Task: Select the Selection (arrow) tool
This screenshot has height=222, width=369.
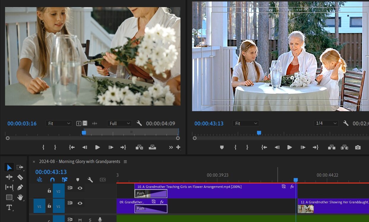Action: tap(9, 167)
